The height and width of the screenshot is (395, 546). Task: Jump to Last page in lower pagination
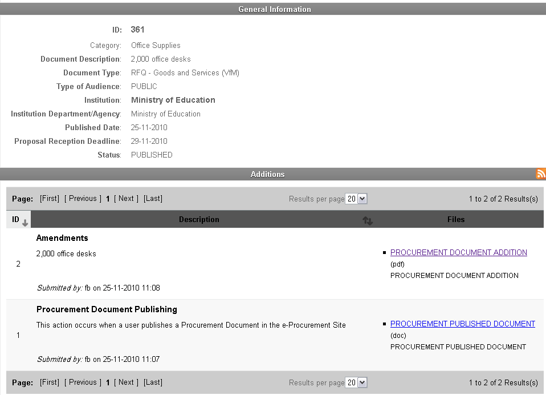coord(153,382)
